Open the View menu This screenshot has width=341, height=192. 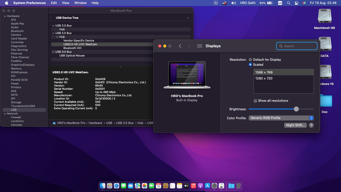click(66, 3)
